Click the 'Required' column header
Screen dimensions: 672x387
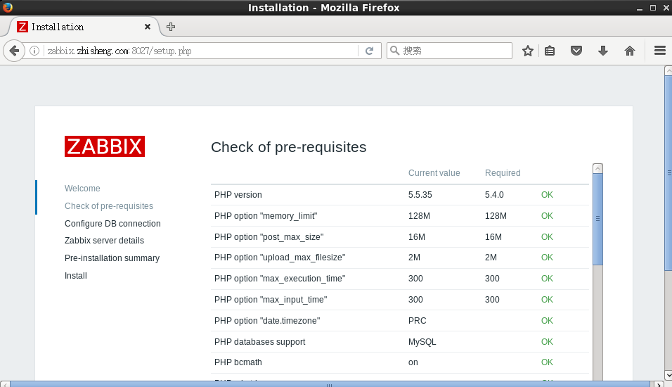pyautogui.click(x=503, y=173)
